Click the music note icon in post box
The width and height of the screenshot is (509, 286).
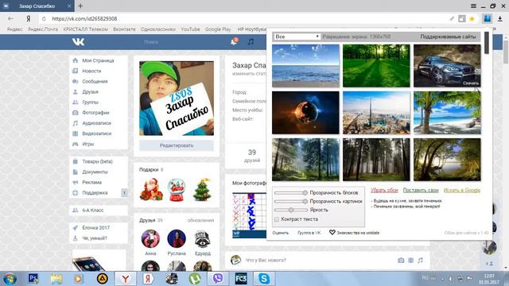click(421, 260)
